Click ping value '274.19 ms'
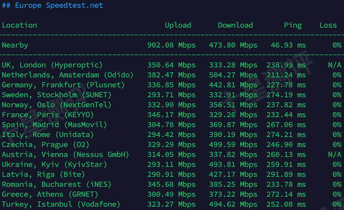Screen dimensions: 344x210 coord(286,95)
